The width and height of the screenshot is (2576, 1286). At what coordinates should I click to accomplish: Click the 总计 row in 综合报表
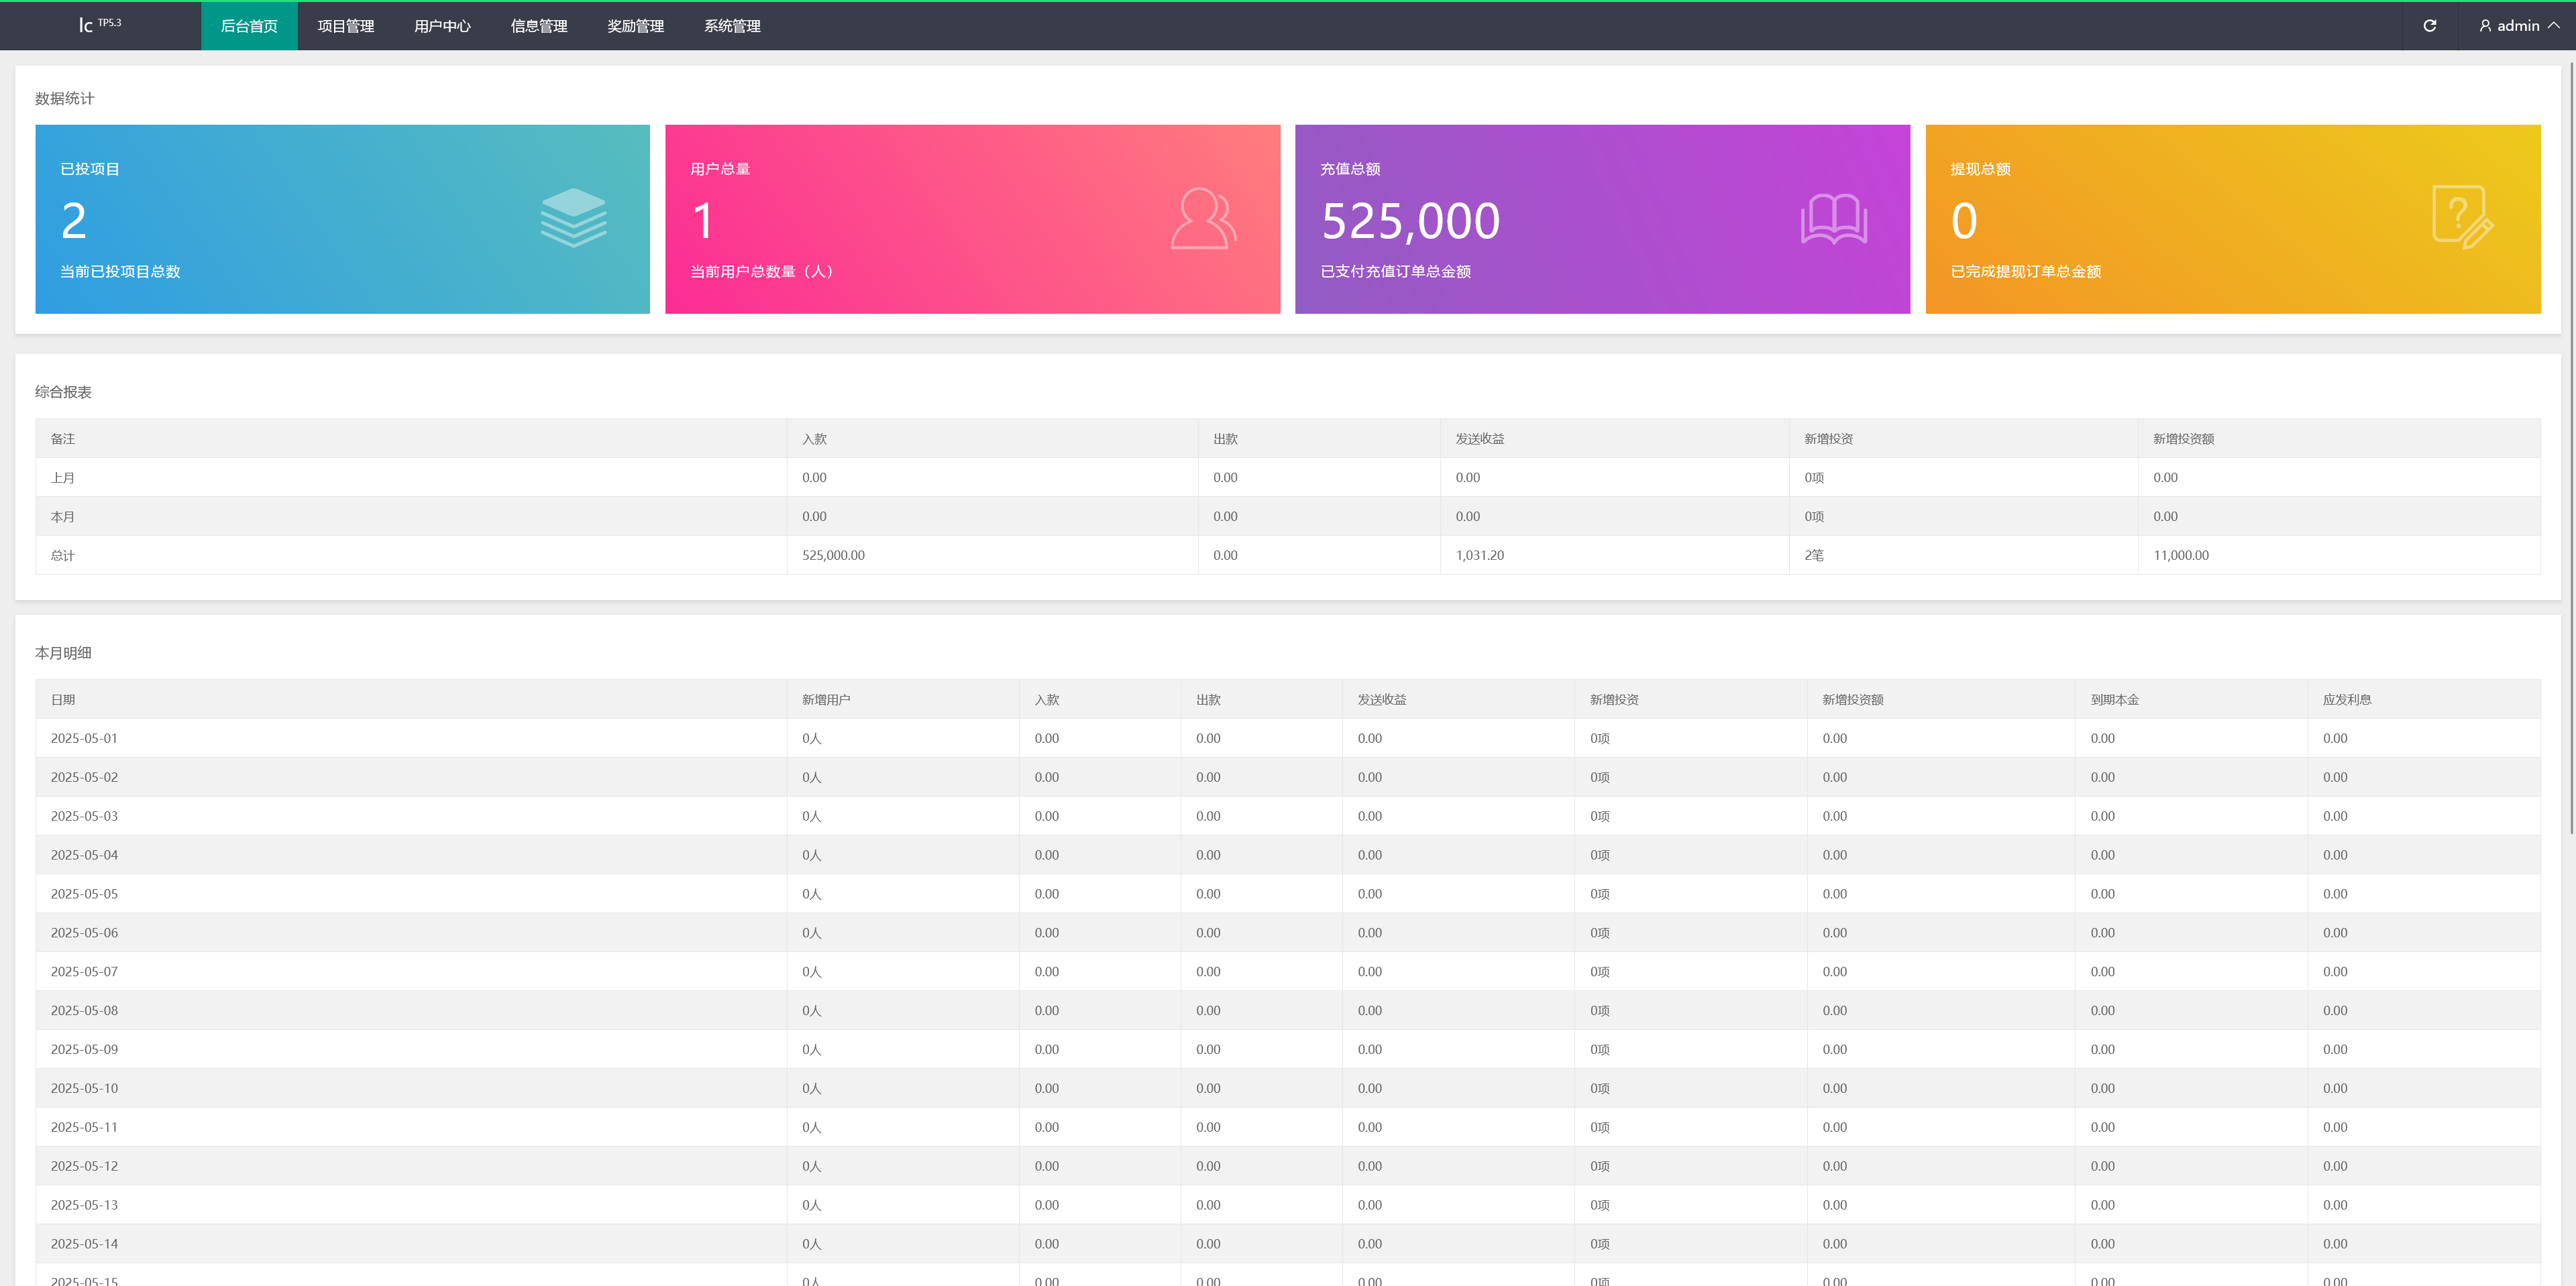[x=63, y=556]
